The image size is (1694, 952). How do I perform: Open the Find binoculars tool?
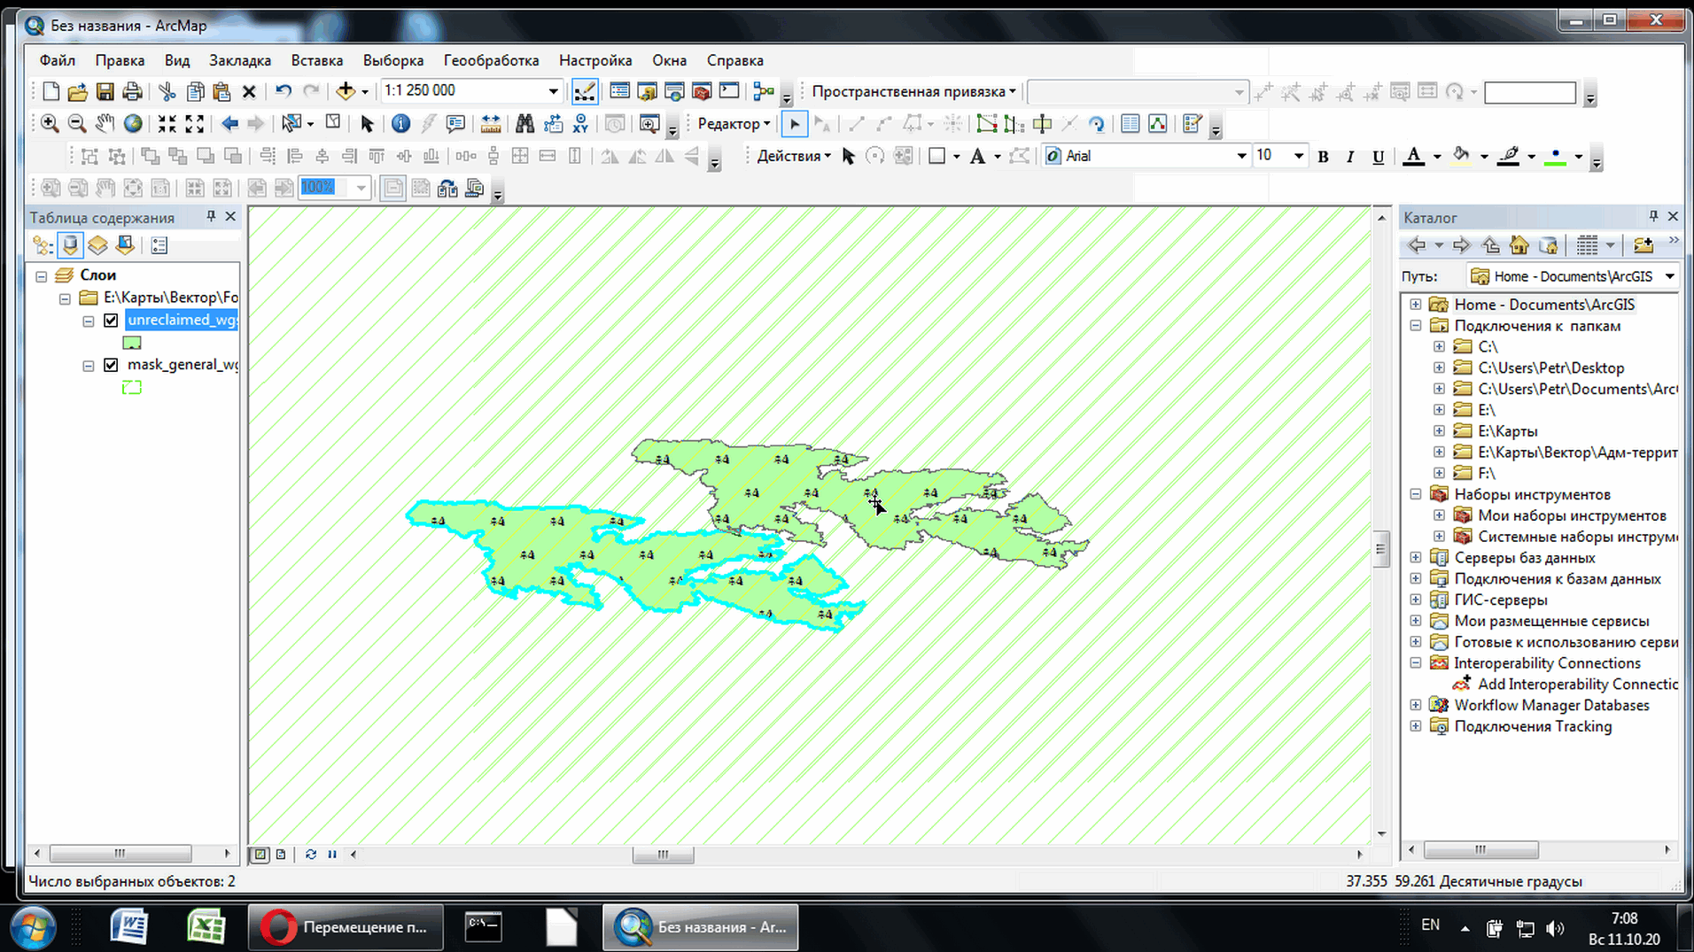pyautogui.click(x=525, y=124)
